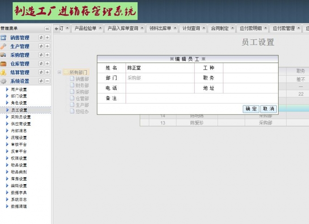The width and height of the screenshot is (309, 224).
Task: Select 财务部 in department tree
Action: pos(82,85)
